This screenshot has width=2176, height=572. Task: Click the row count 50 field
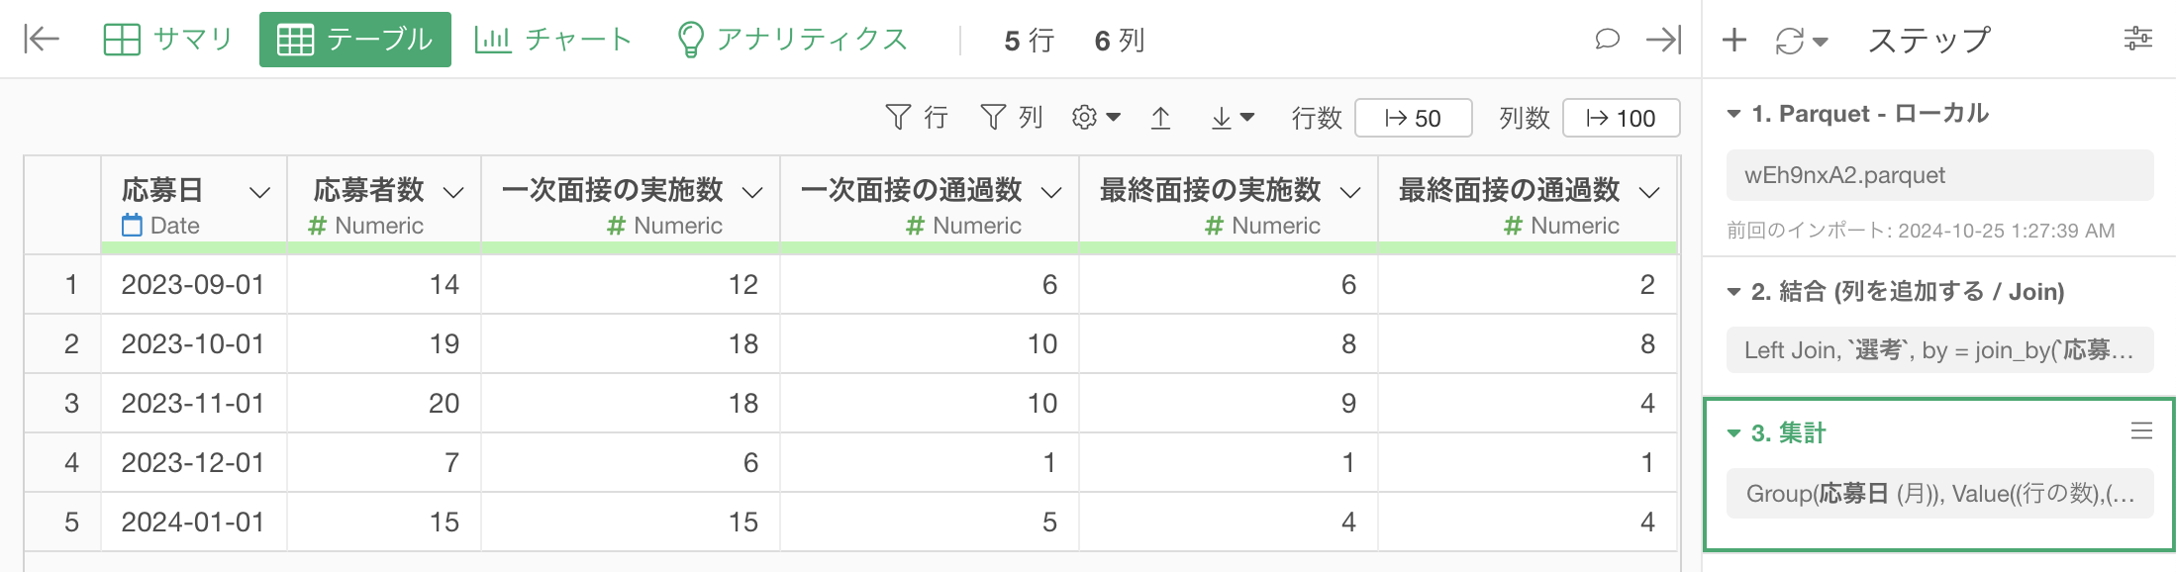tap(1413, 118)
